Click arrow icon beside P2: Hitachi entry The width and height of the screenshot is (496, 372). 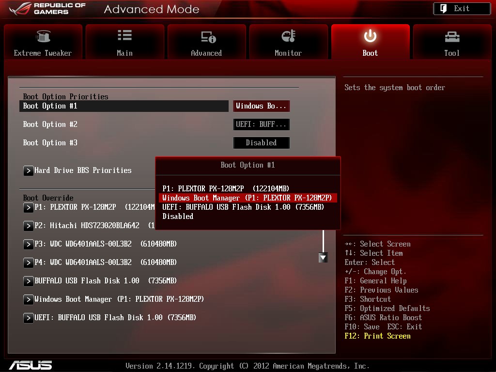[x=28, y=226]
